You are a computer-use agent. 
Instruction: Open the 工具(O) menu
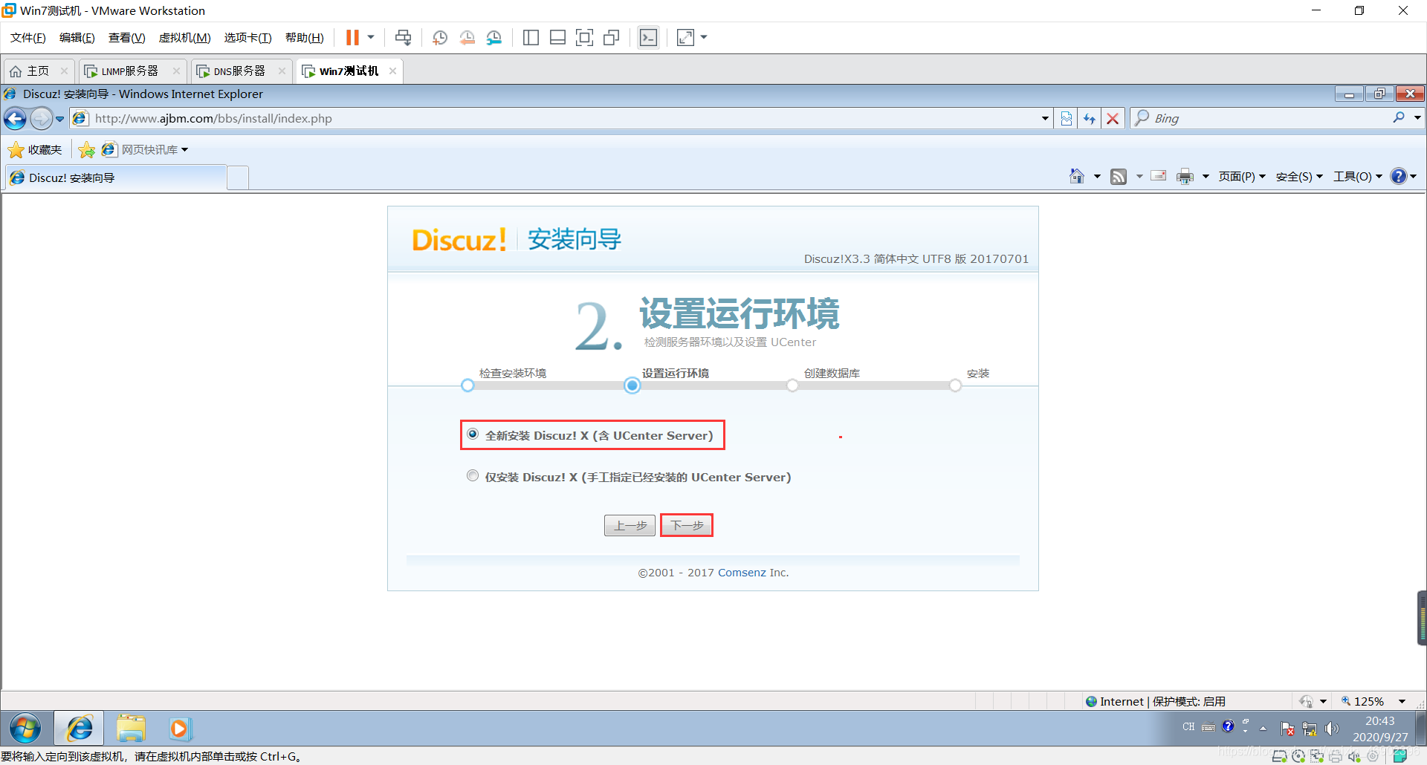(x=1358, y=177)
